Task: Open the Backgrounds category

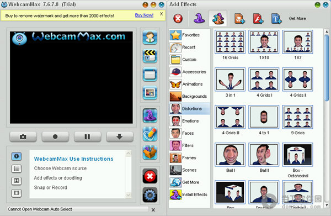Action: click(190, 96)
